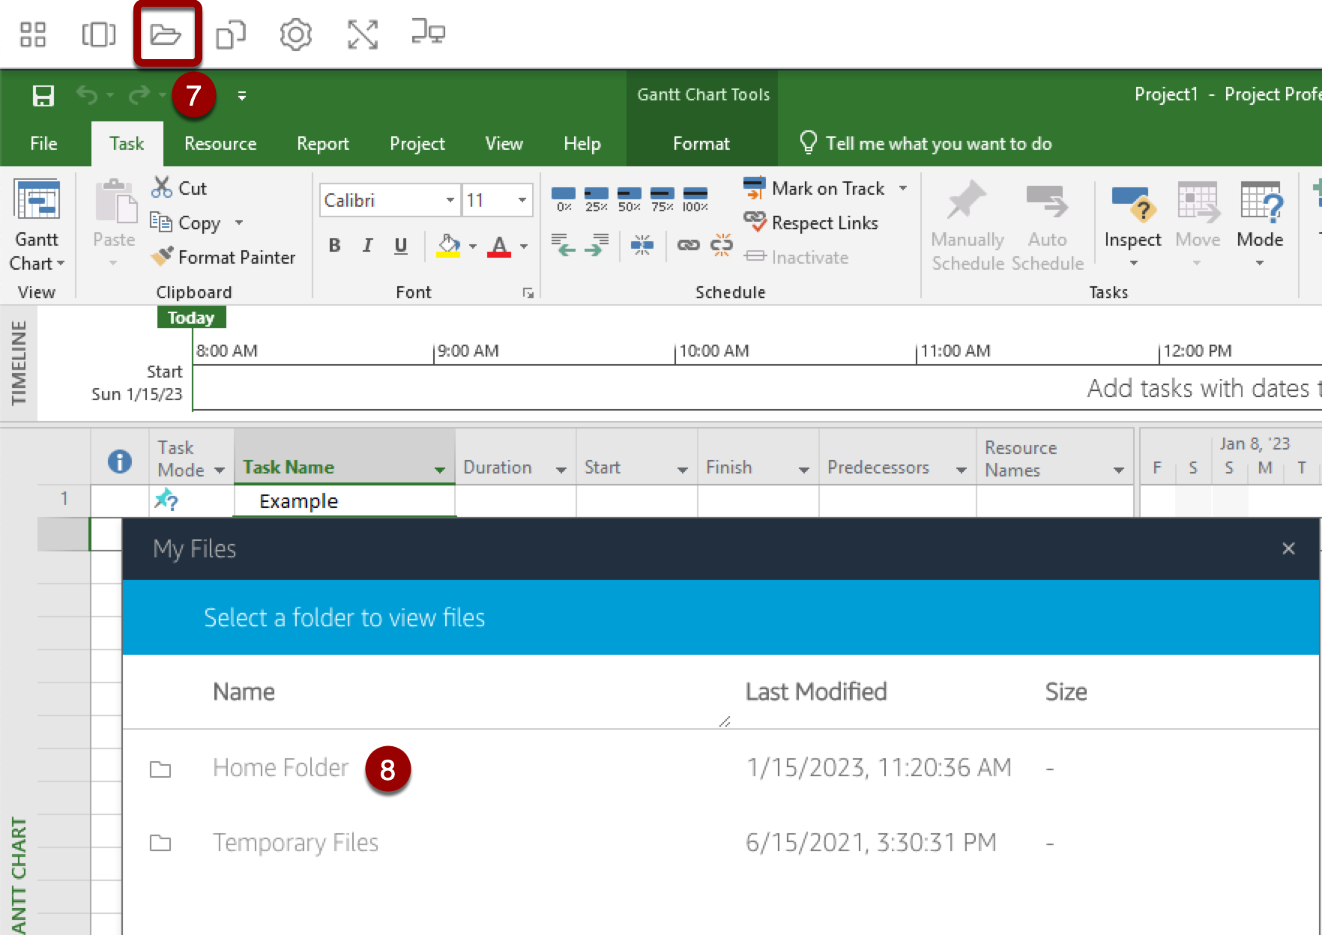Open the Home Folder
Viewport: 1322px width, 935px height.
click(280, 768)
